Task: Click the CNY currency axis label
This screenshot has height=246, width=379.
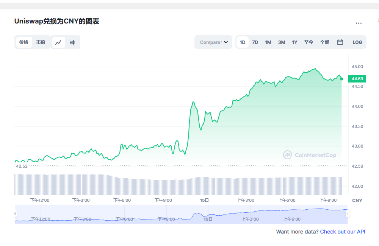Action: (357, 201)
